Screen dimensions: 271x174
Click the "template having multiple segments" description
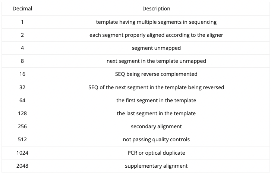(x=156, y=22)
